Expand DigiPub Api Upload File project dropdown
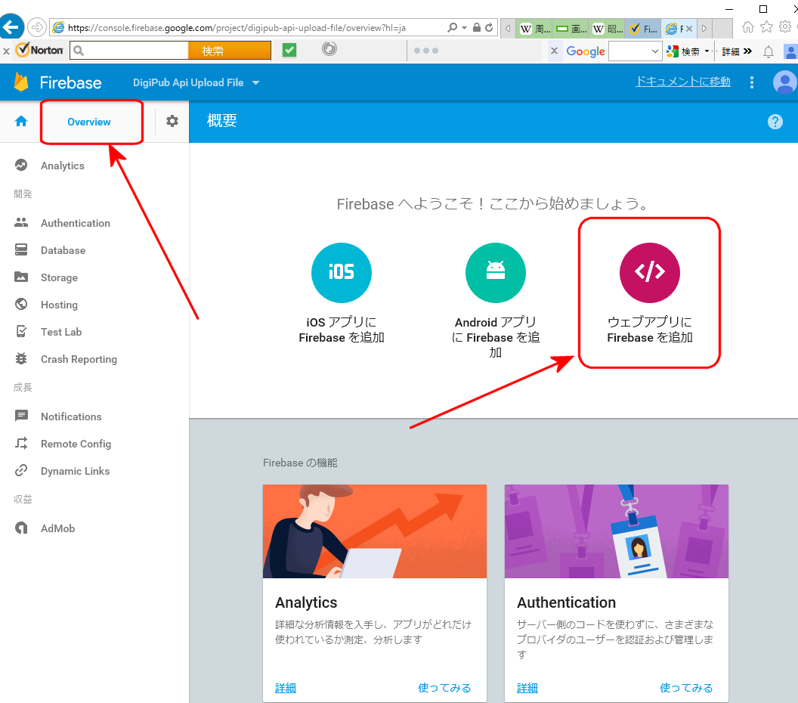Screen dimensions: 798x703 tap(256, 82)
